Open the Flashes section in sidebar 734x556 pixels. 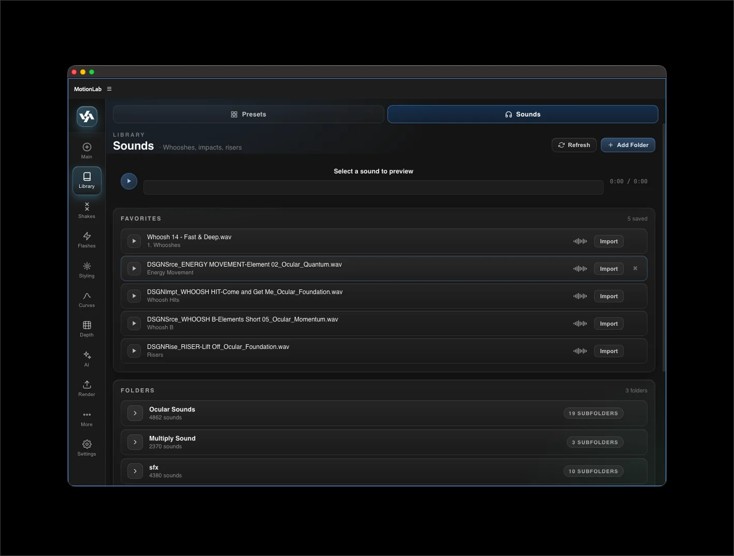(87, 240)
